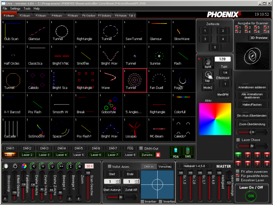Click the red lock icon beside Zurücks.

158,155
